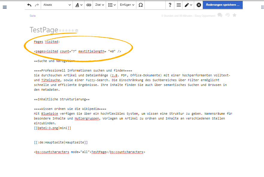
Task: Click the word Titelsuche in text
Action: pyautogui.click(x=51, y=80)
